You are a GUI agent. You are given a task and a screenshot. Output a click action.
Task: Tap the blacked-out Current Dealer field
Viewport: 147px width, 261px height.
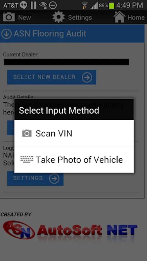click(66, 62)
